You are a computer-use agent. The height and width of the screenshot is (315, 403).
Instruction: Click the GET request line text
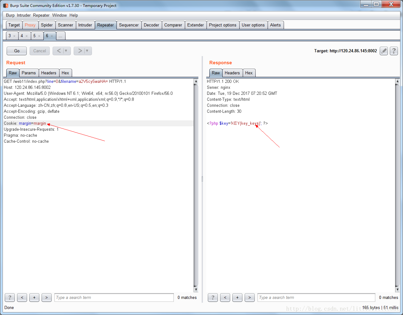pyautogui.click(x=65, y=81)
